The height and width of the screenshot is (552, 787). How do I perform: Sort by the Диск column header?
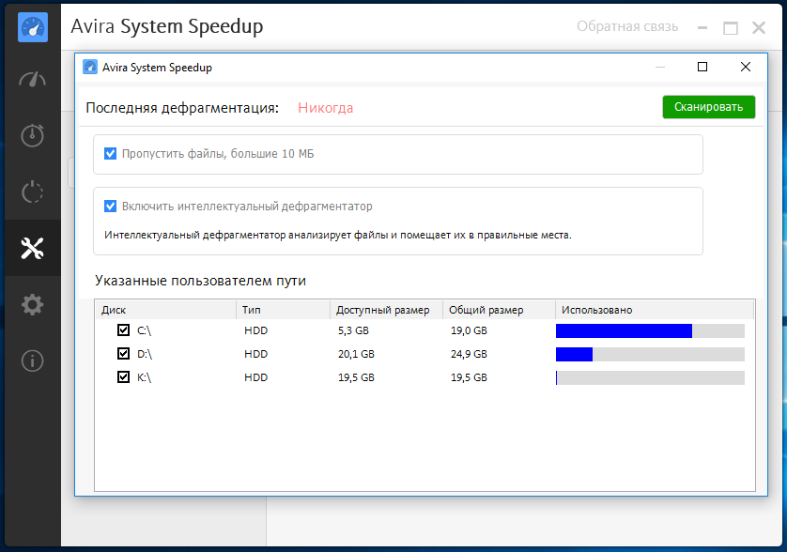[165, 310]
